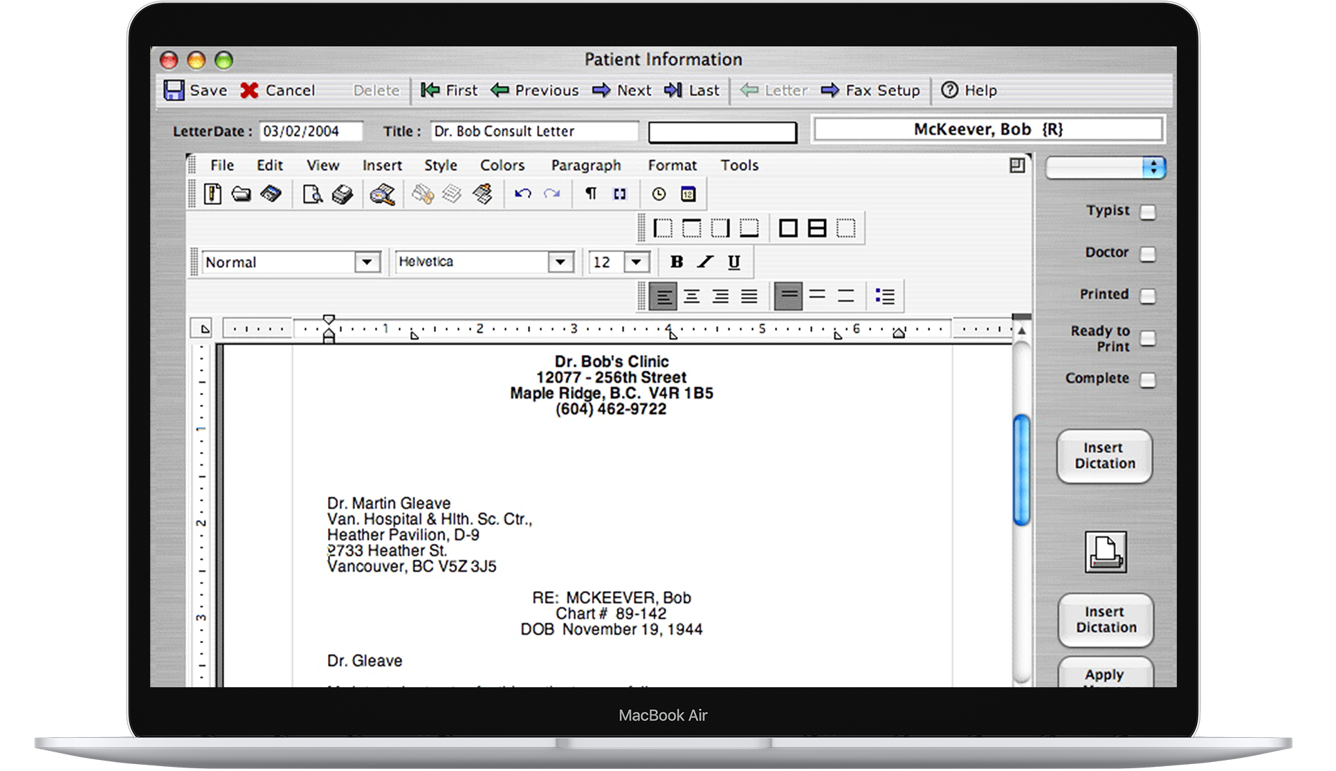Justify text alignment
1336x771 pixels.
pos(749,297)
